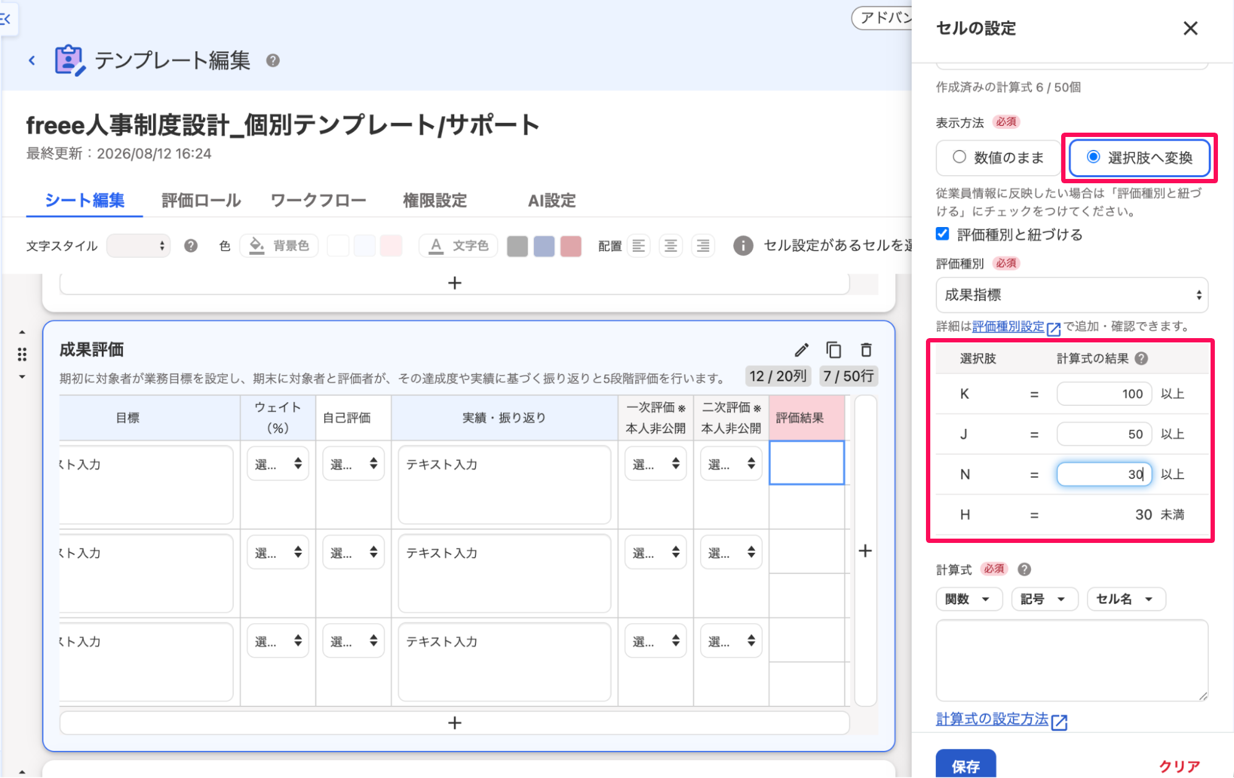The image size is (1234, 778).
Task: Click the 文字色 text color button
Action: click(x=458, y=246)
